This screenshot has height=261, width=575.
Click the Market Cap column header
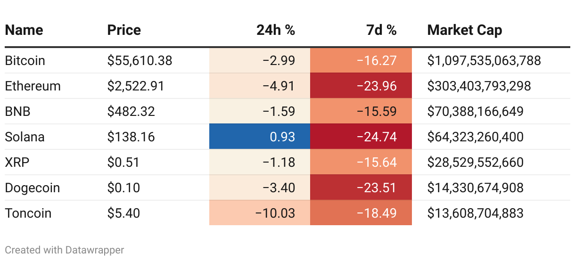click(x=464, y=30)
